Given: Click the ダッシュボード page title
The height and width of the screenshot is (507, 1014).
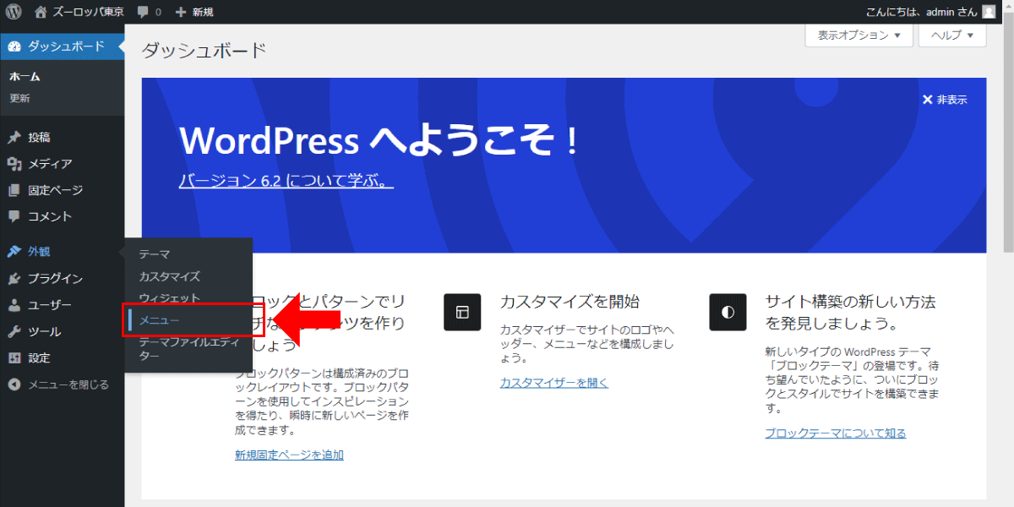Looking at the screenshot, I should point(204,51).
